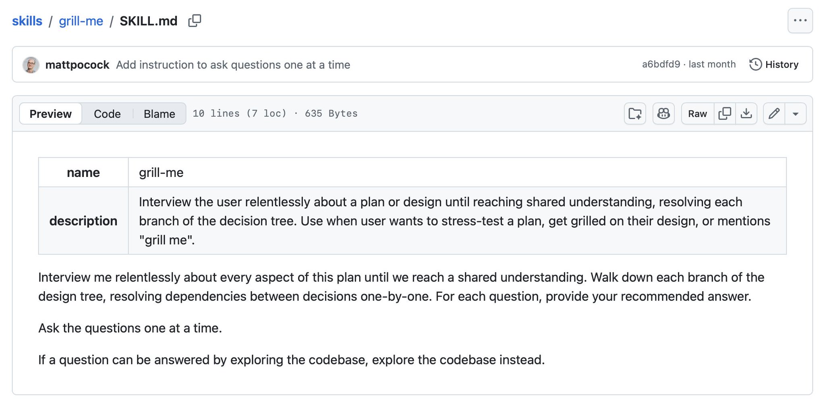Edit this file with pencil icon
This screenshot has height=411, width=825.
pos(774,114)
